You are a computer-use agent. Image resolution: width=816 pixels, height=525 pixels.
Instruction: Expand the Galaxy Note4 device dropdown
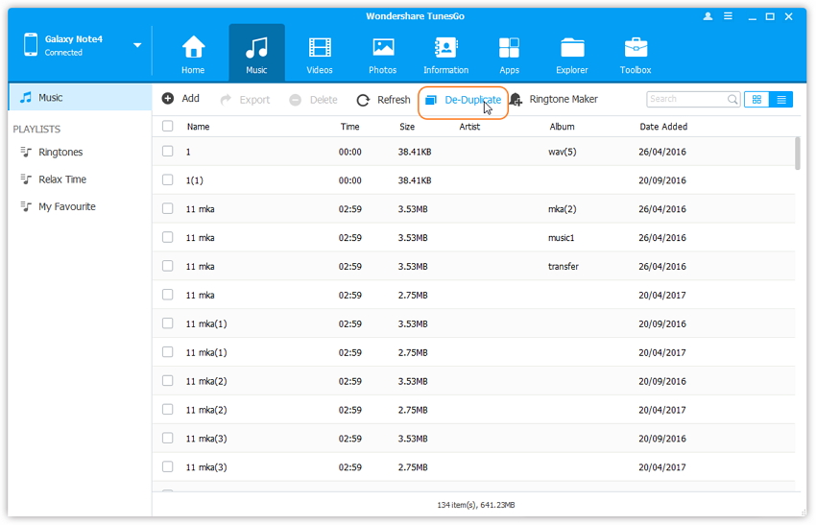tap(137, 45)
